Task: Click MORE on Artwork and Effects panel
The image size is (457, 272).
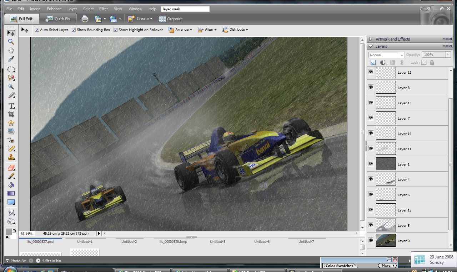Action: click(x=447, y=39)
